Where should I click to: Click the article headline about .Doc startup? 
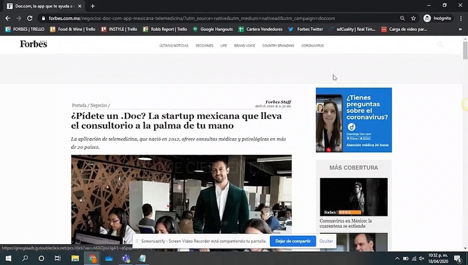click(177, 121)
